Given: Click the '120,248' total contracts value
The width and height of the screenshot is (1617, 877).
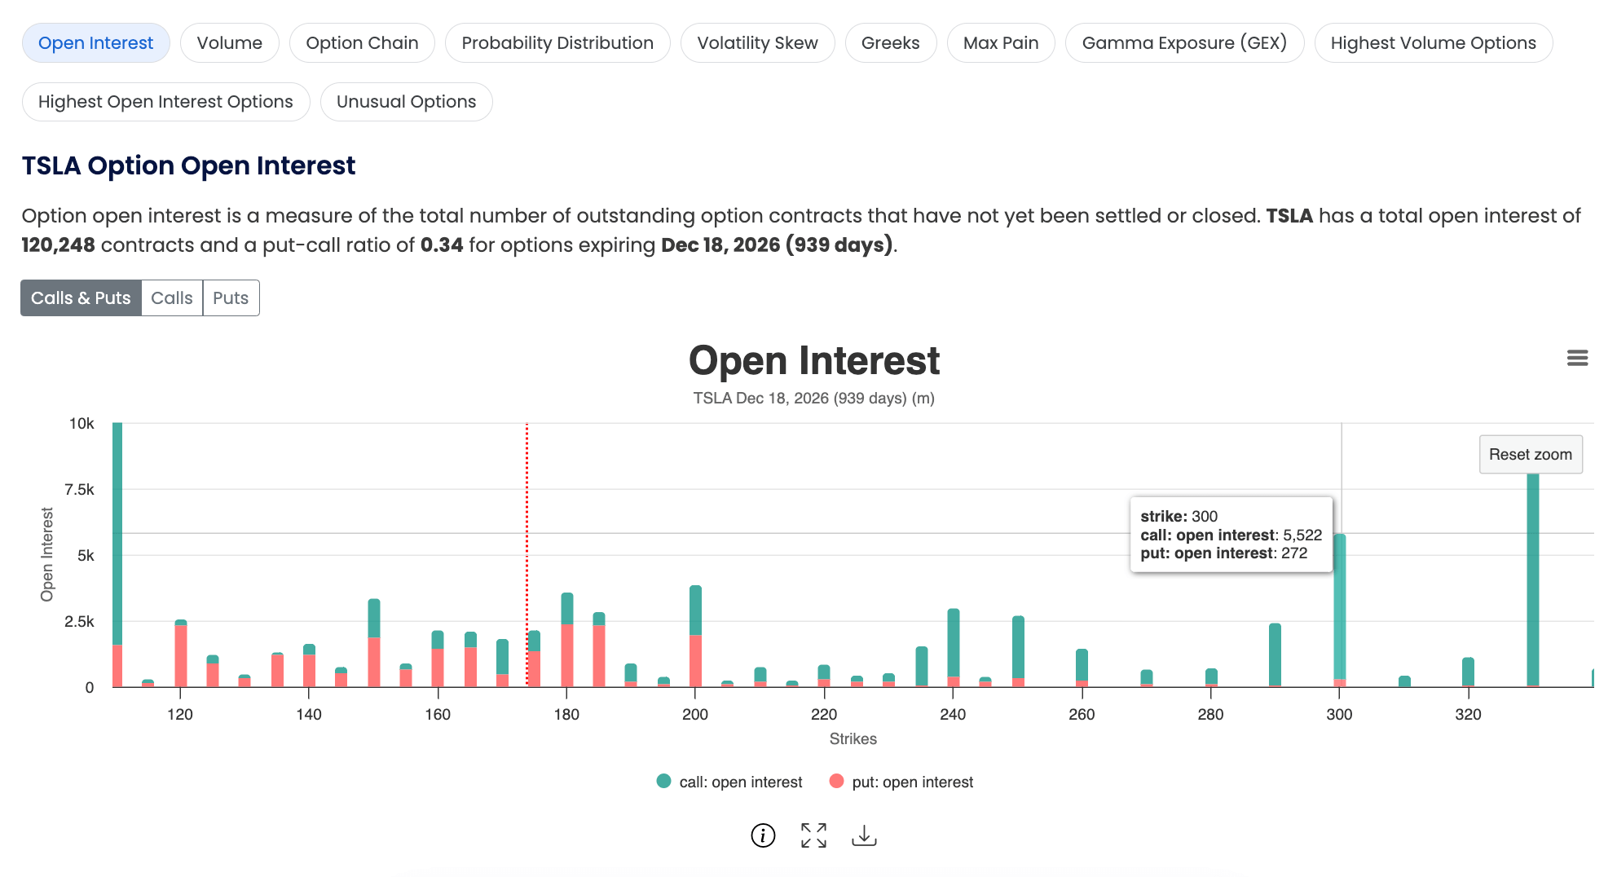Looking at the screenshot, I should click(x=58, y=245).
